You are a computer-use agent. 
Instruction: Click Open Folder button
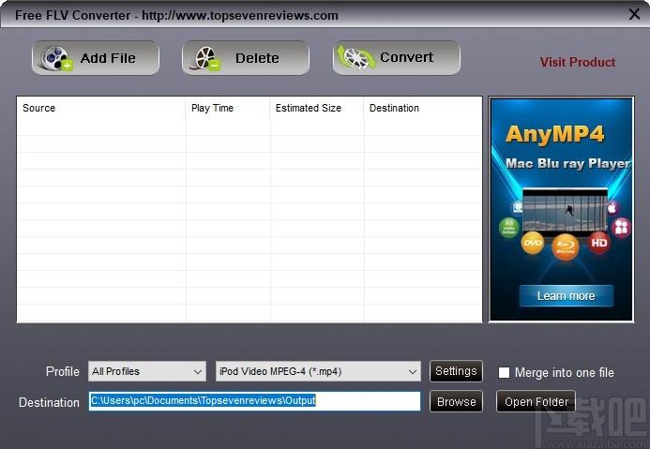pos(536,401)
